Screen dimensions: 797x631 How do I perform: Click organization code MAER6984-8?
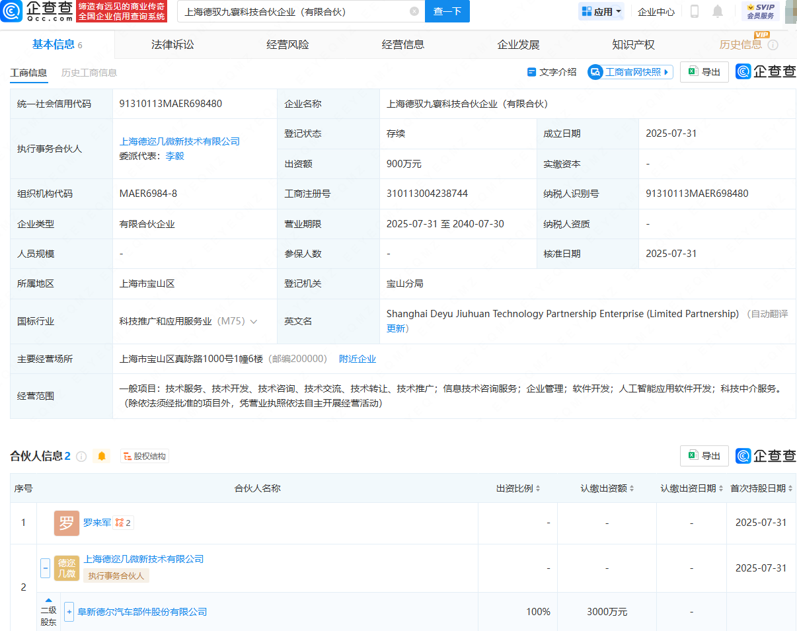(x=148, y=194)
